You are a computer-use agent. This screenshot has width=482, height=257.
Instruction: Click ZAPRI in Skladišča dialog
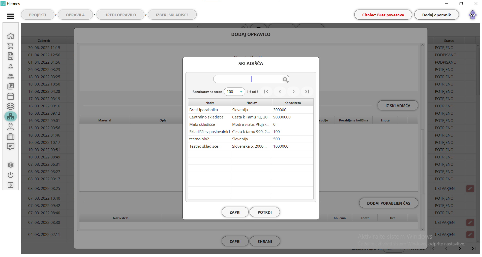click(235, 212)
